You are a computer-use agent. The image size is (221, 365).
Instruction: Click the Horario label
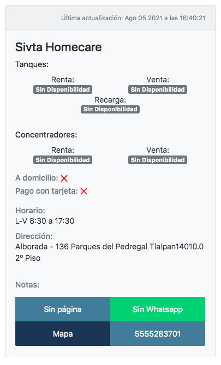pos(30,211)
